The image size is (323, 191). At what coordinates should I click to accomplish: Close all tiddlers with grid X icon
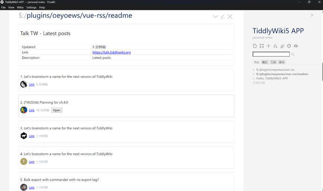click(262, 46)
